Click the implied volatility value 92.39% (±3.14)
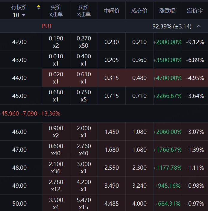This screenshot has width=208, height=211. coord(172,26)
